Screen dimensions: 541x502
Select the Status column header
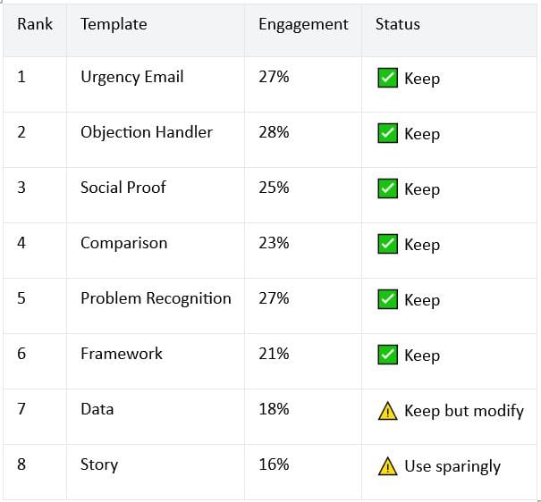click(x=398, y=24)
